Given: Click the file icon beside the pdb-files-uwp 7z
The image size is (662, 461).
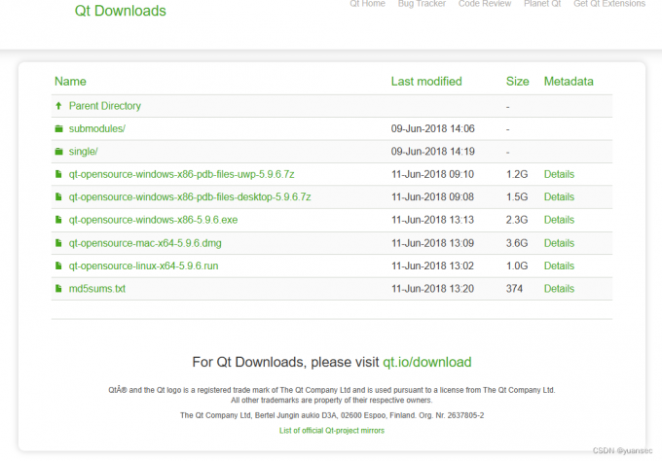Looking at the screenshot, I should 58,175.
